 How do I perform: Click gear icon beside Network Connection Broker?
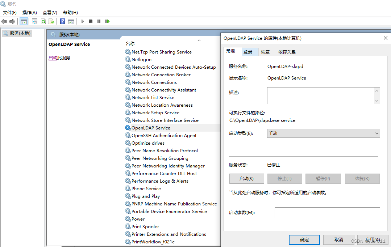[x=128, y=74]
